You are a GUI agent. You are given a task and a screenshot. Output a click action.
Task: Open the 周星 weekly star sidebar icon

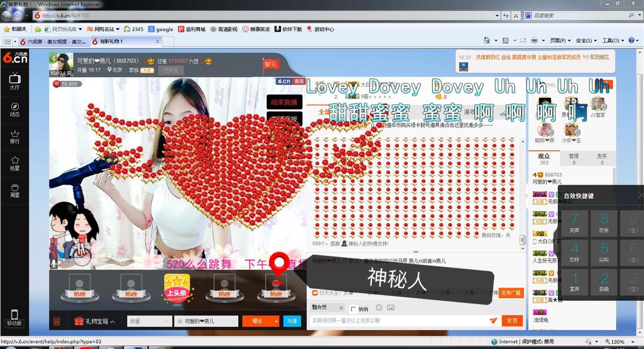[x=15, y=190]
